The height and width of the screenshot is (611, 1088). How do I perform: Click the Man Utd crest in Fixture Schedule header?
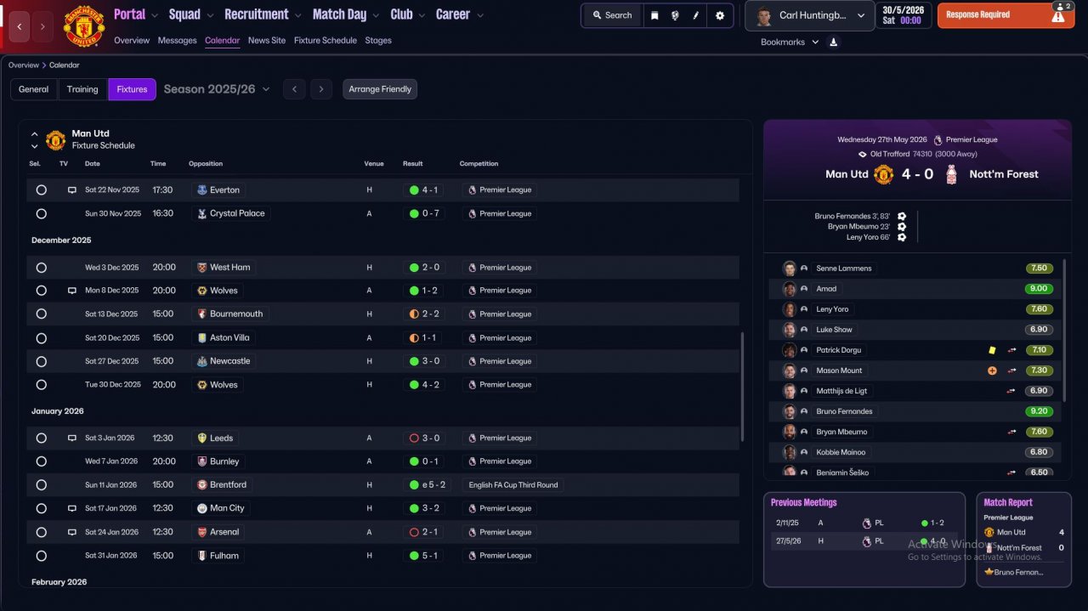[x=56, y=139]
